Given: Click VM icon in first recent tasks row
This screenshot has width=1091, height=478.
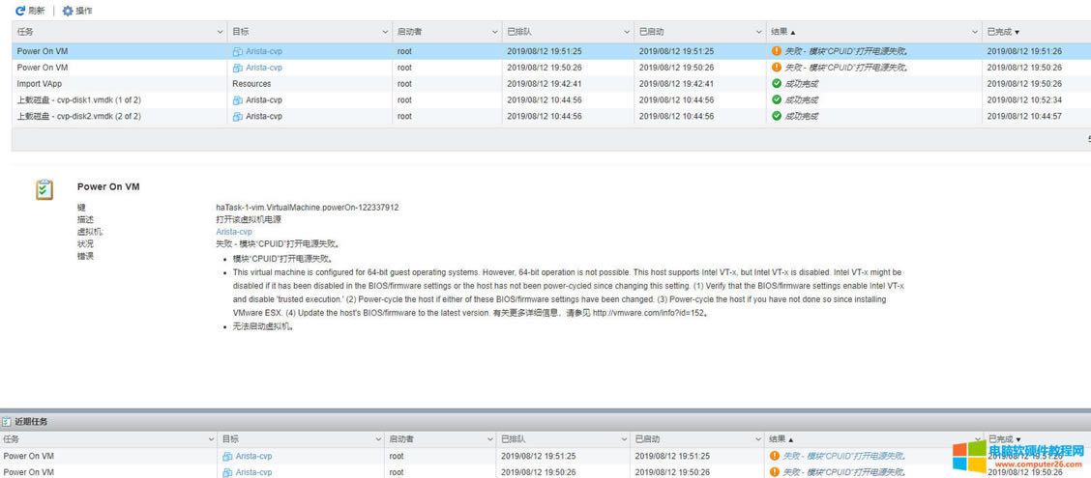Looking at the screenshot, I should pos(227,457).
